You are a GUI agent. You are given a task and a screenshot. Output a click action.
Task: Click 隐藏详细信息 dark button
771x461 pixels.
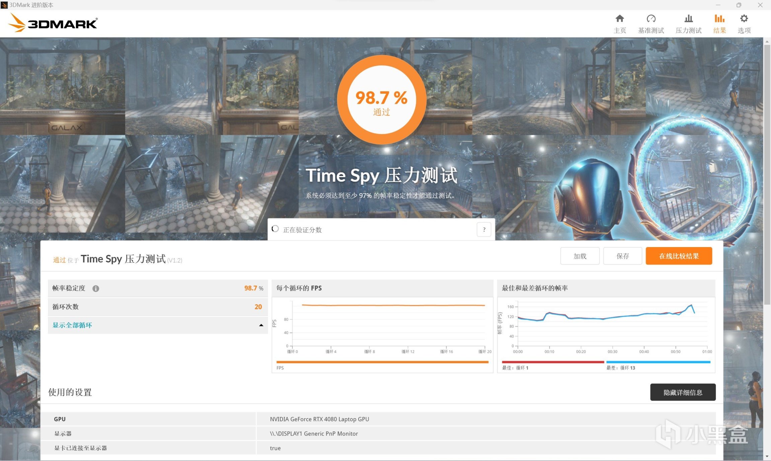pyautogui.click(x=683, y=392)
